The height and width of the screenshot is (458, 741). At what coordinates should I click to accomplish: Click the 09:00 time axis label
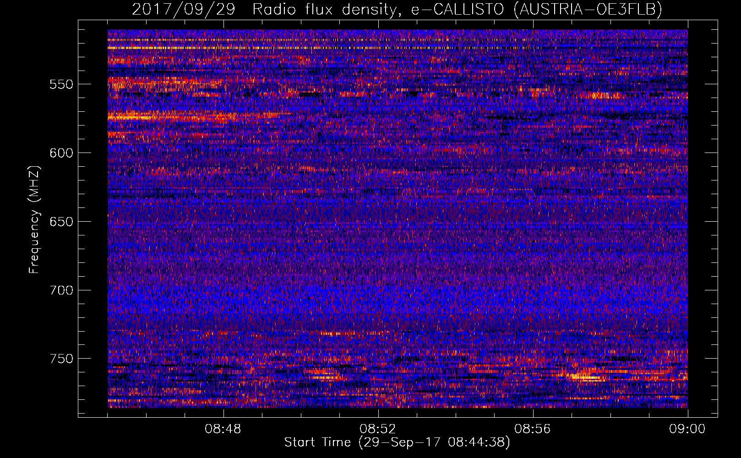[687, 429]
